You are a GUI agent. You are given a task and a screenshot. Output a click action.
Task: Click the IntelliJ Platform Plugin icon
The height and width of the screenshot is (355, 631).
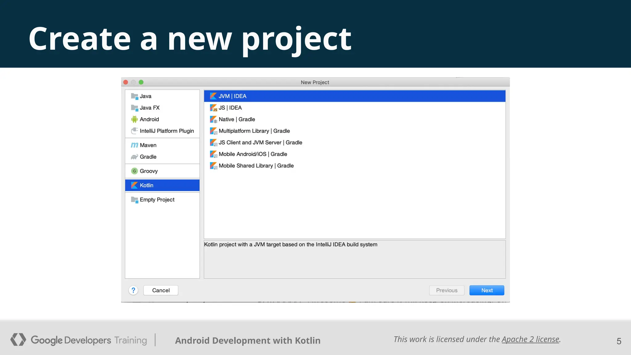tap(134, 131)
